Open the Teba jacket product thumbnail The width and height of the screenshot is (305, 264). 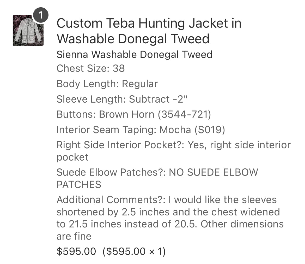[28, 31]
